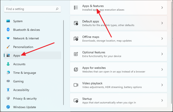This screenshot has height=112, width=173.
Task: Click the Gaming controller icon
Action: pos(8,81)
